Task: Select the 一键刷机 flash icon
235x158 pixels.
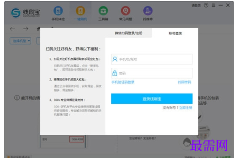Action: pos(80,13)
